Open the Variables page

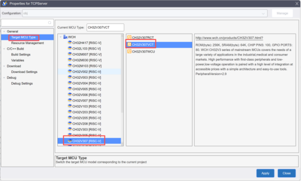click(18, 60)
